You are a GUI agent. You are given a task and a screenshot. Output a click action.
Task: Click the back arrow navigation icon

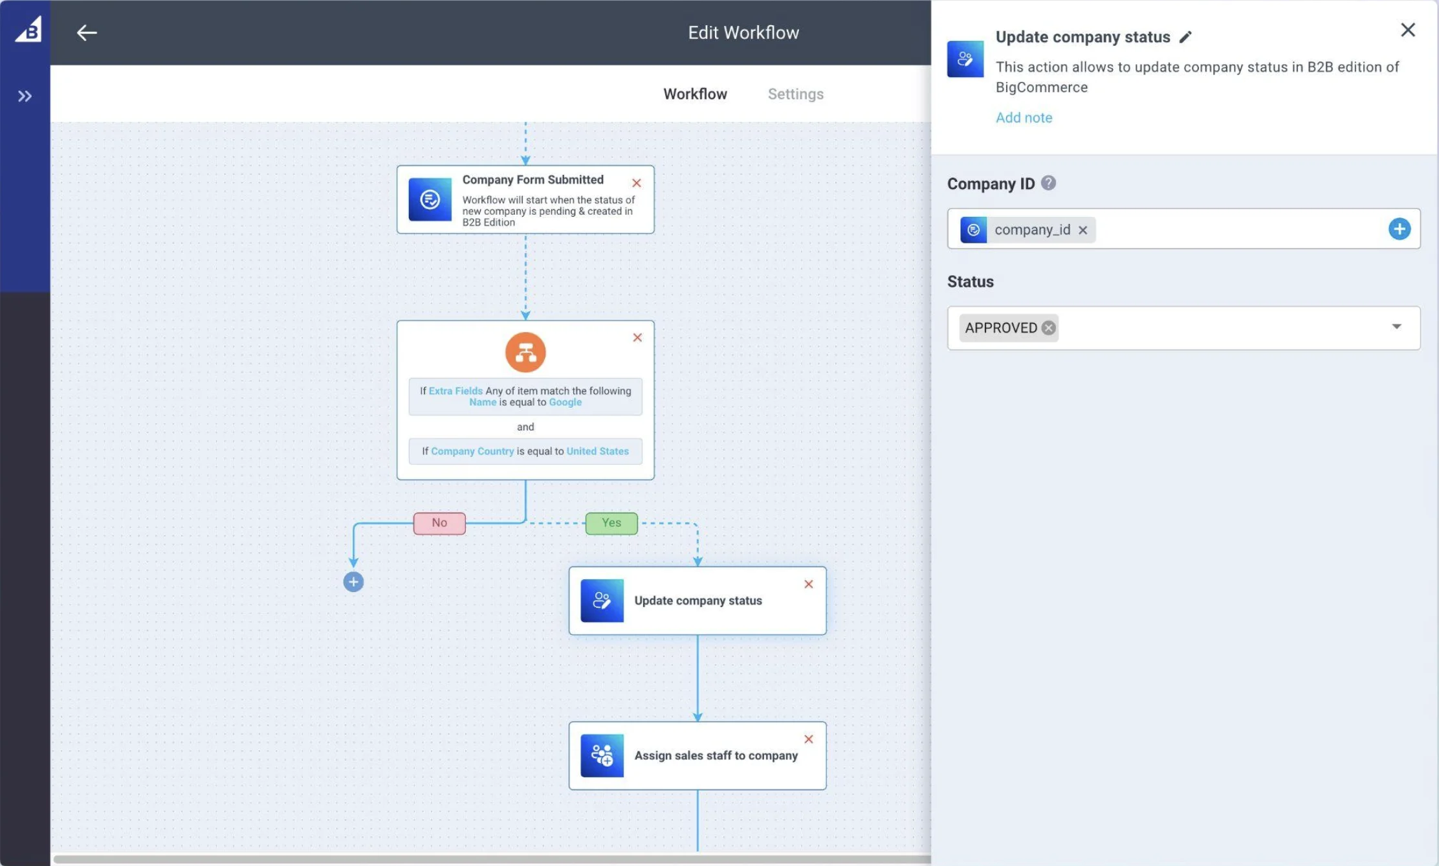[86, 32]
